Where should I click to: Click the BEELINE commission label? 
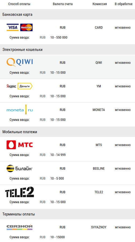99,168
